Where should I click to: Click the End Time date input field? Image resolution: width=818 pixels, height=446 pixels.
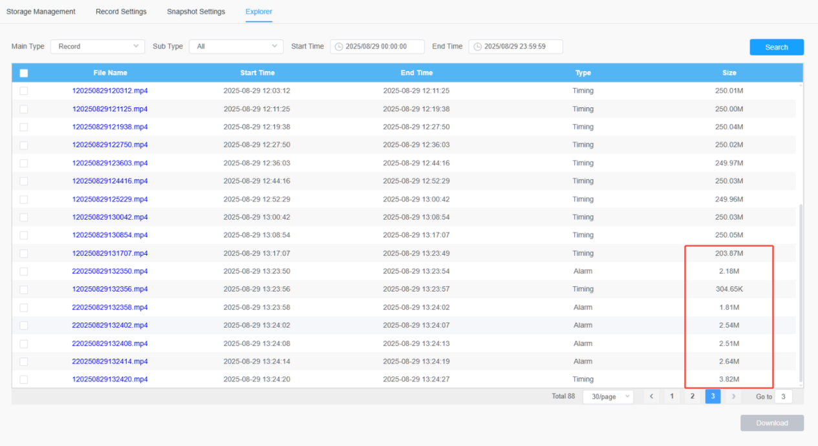tap(515, 47)
